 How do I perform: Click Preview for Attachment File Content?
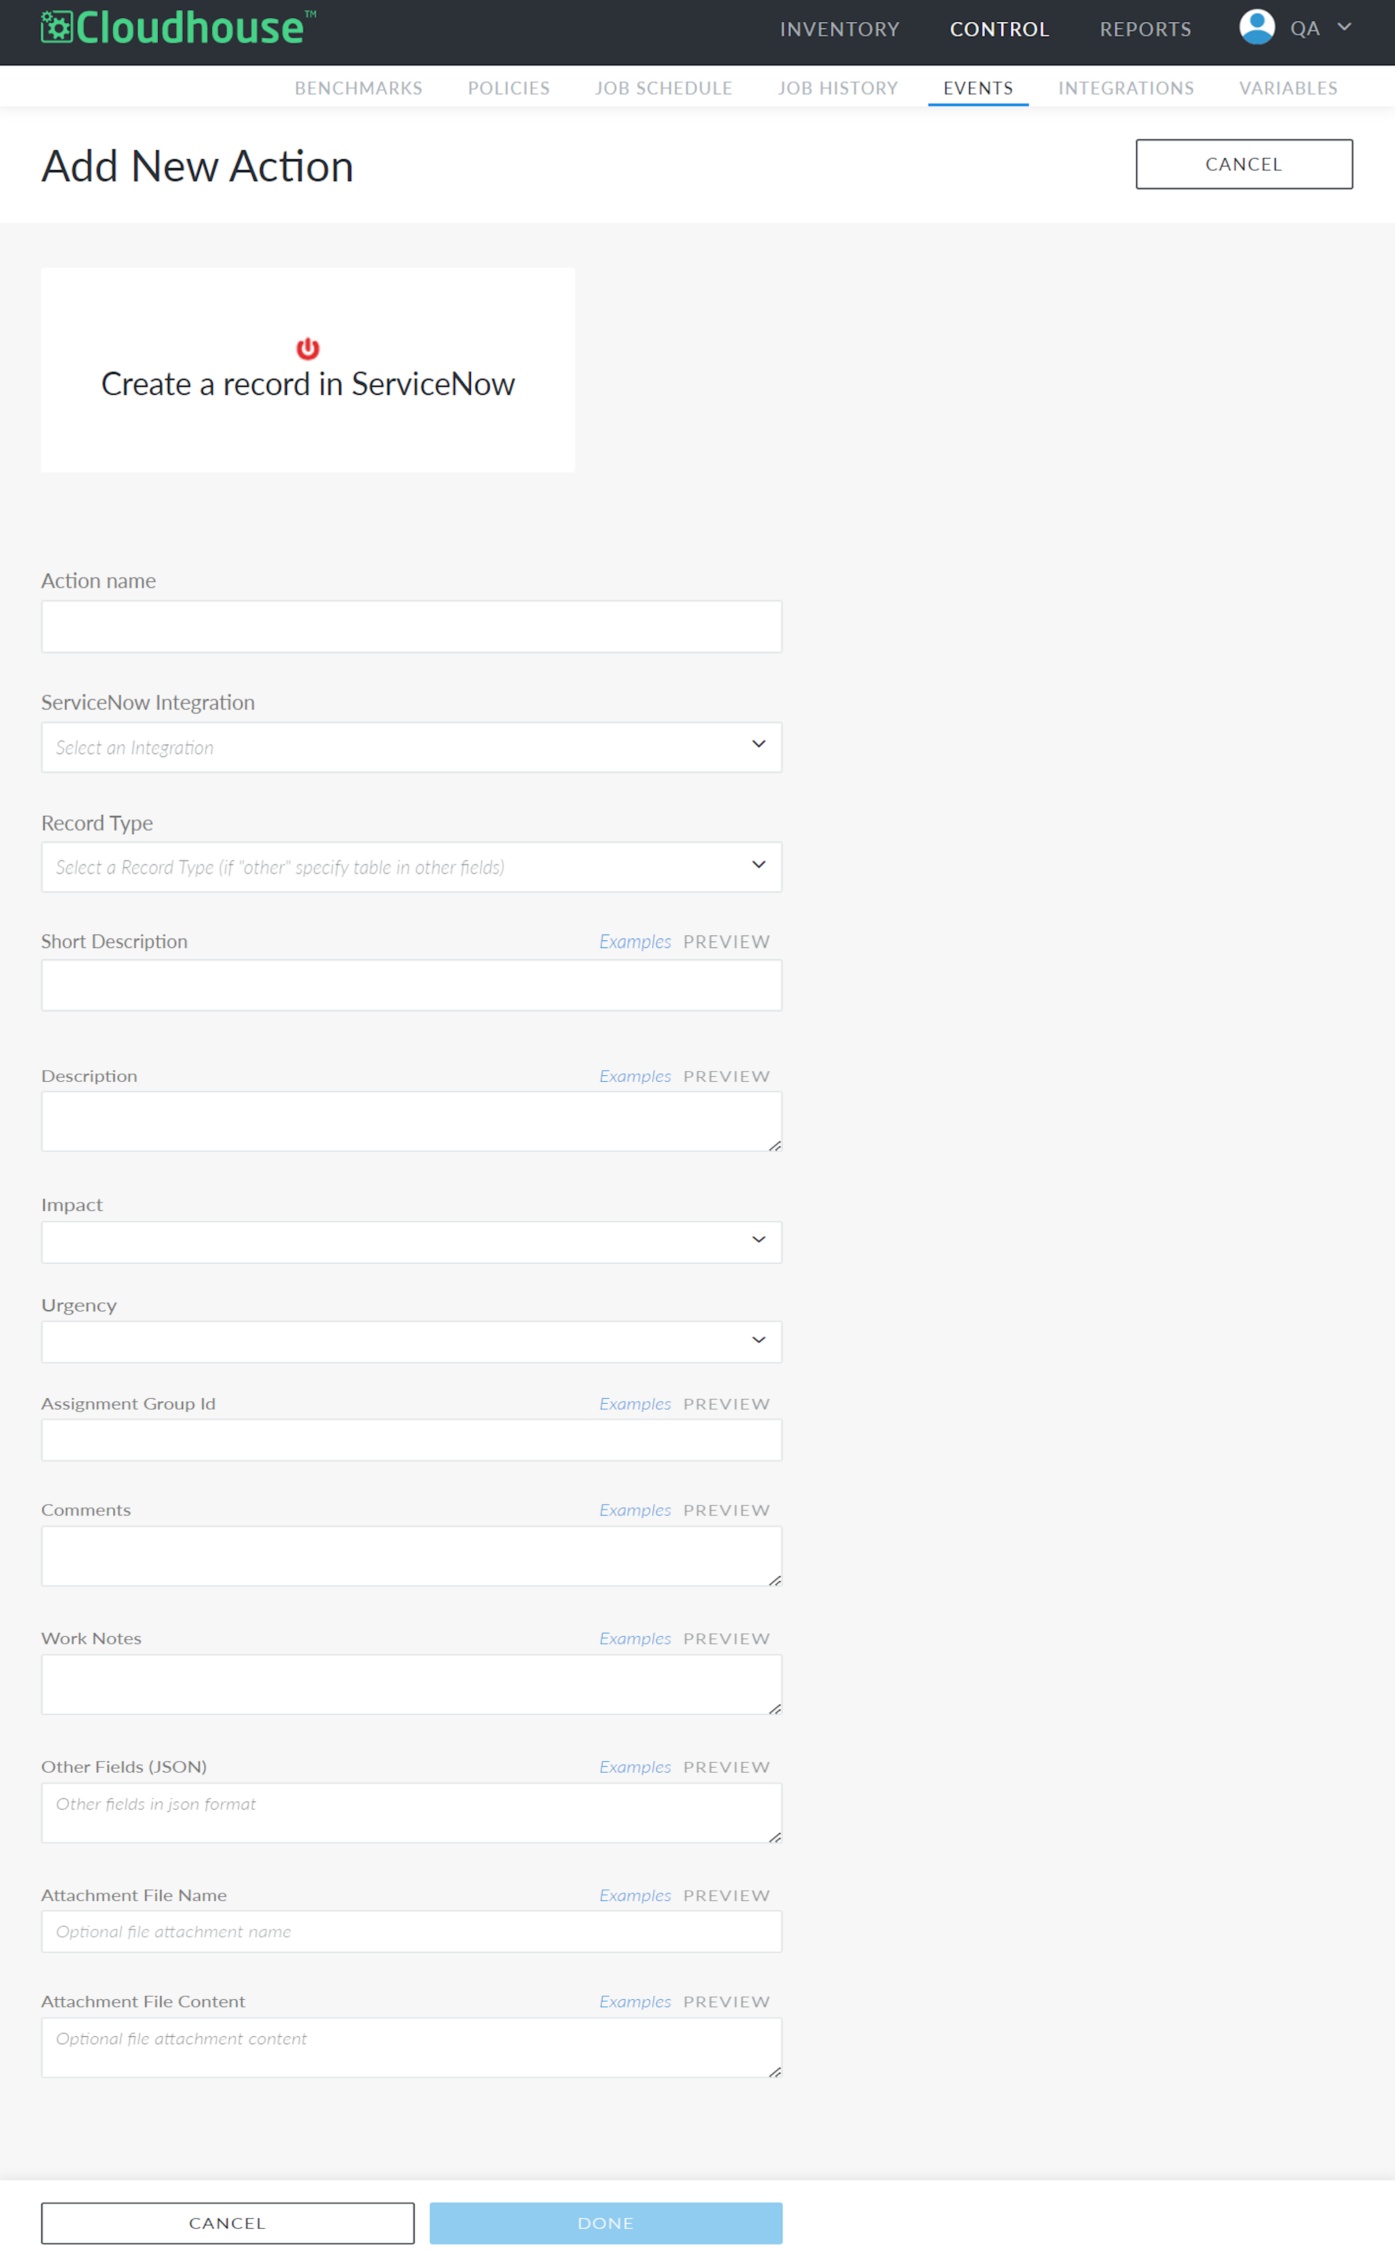click(726, 2002)
